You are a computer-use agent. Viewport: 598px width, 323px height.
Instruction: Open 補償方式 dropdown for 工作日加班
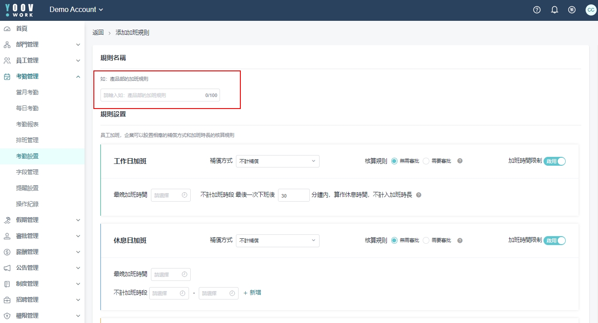(278, 161)
